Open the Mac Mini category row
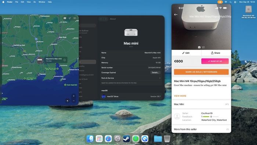The width and height of the screenshot is (257, 145). (201, 104)
